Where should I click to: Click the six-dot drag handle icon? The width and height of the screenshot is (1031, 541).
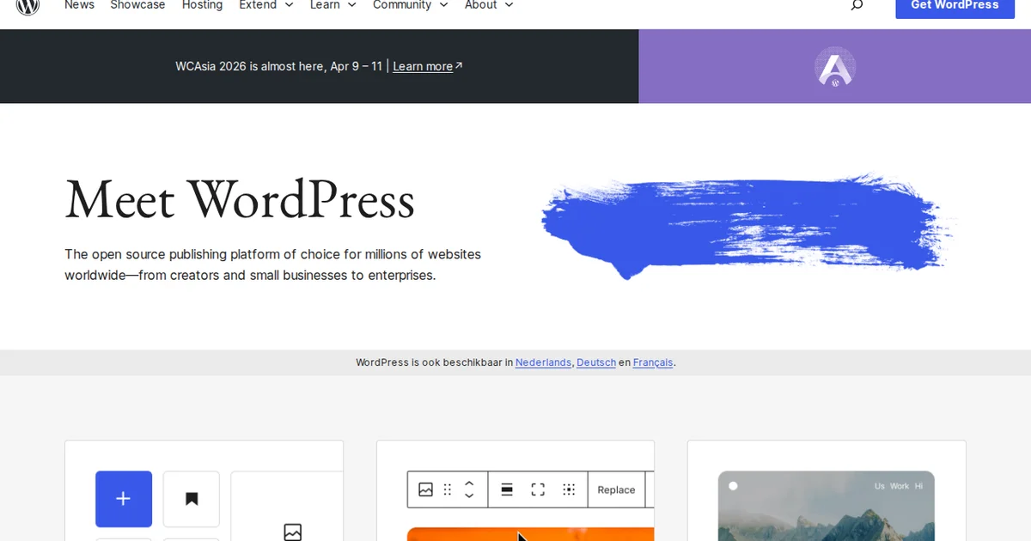point(448,489)
